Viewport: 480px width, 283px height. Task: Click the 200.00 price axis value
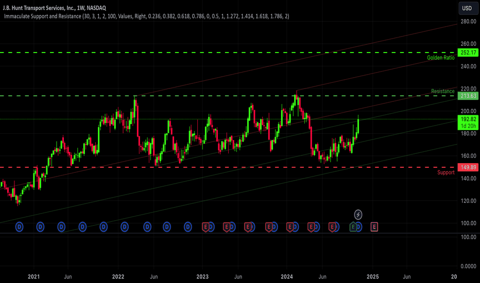coord(468,111)
